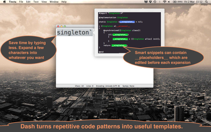The width and height of the screenshot is (211, 132).
Task: Open the Wi-Fi status menu
Action: [164, 2]
